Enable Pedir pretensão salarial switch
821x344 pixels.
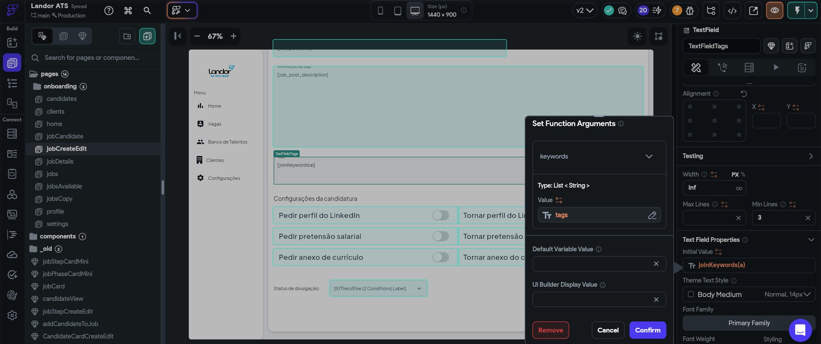440,236
